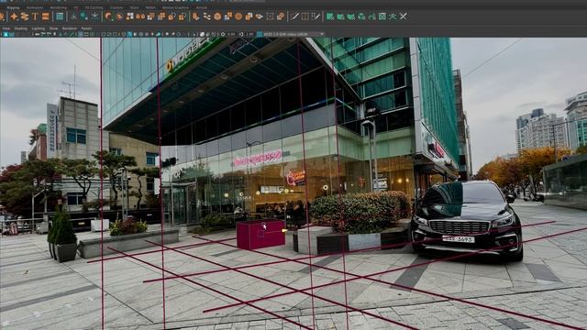The height and width of the screenshot is (330, 587).
Task: Click the 3D Cut and Sew UV icon
Action: pyautogui.click(x=393, y=16)
